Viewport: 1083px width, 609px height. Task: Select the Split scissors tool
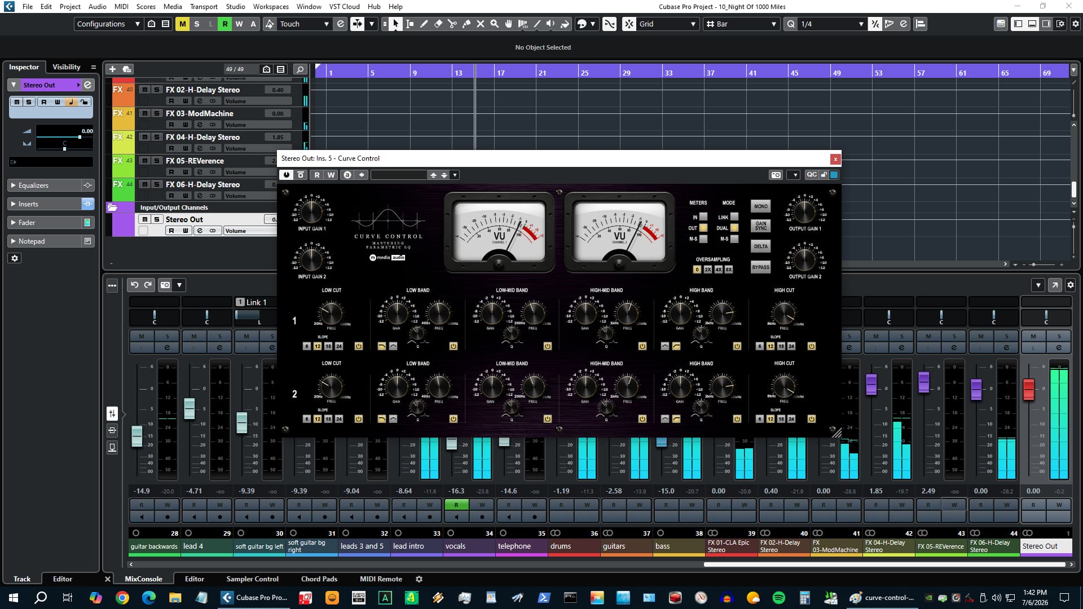[x=452, y=24]
